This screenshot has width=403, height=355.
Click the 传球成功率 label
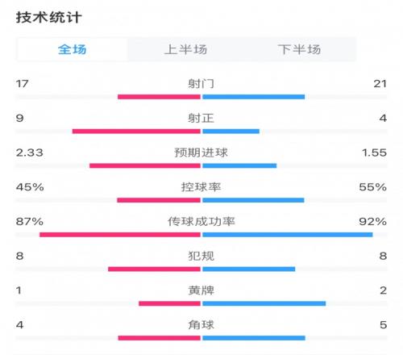pos(201,221)
